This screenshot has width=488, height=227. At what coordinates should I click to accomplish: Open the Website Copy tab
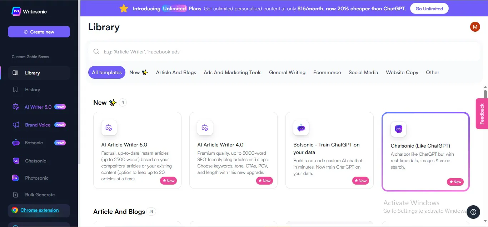click(x=402, y=72)
